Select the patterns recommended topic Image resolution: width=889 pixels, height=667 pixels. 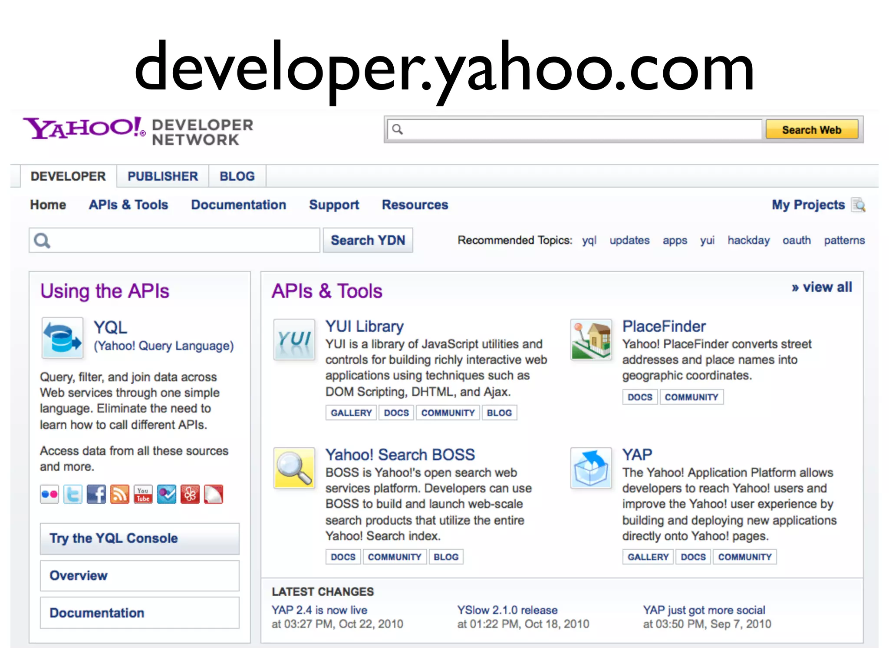tap(844, 241)
